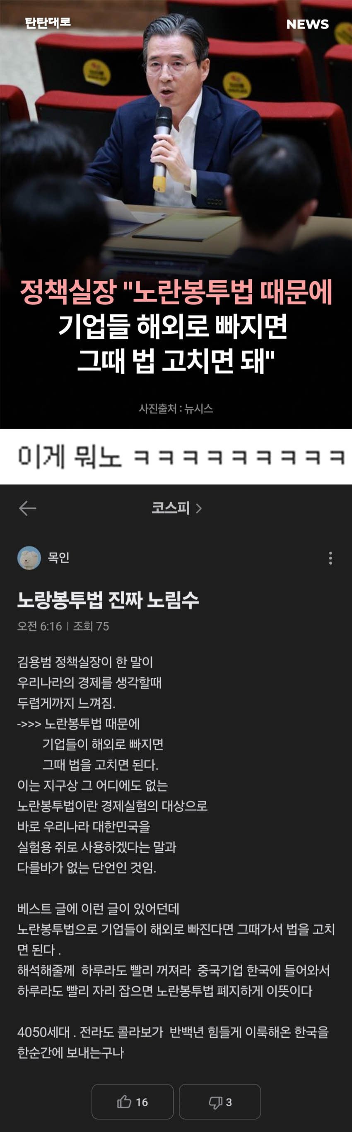Click the 목인 author username
This screenshot has height=1132, width=352.
pos(58,557)
